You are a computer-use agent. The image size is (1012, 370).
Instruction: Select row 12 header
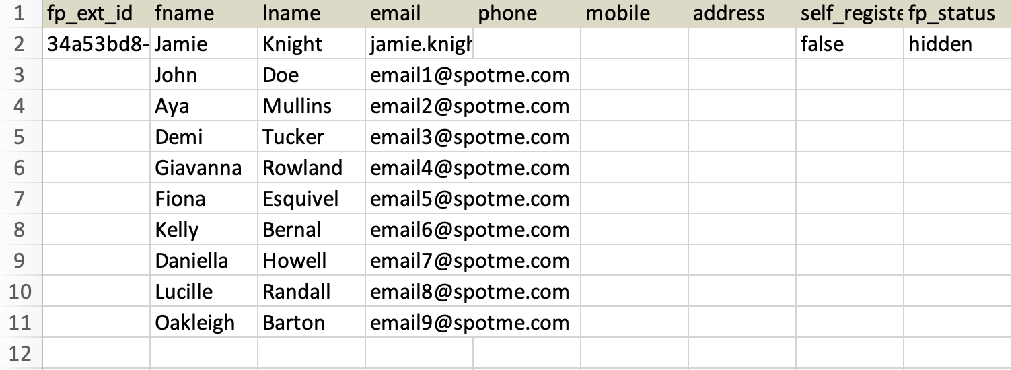tap(21, 354)
